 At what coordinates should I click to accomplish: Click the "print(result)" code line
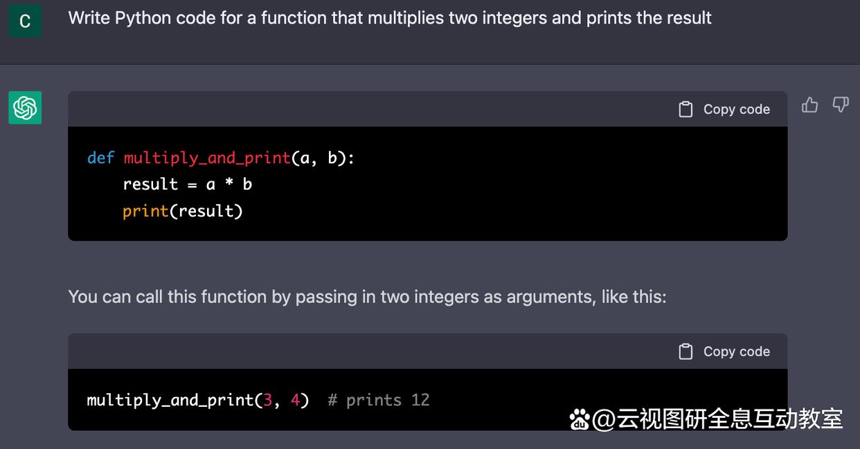(x=183, y=211)
